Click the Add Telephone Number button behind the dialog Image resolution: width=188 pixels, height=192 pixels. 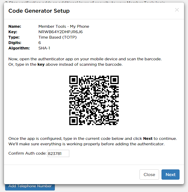click(x=30, y=187)
